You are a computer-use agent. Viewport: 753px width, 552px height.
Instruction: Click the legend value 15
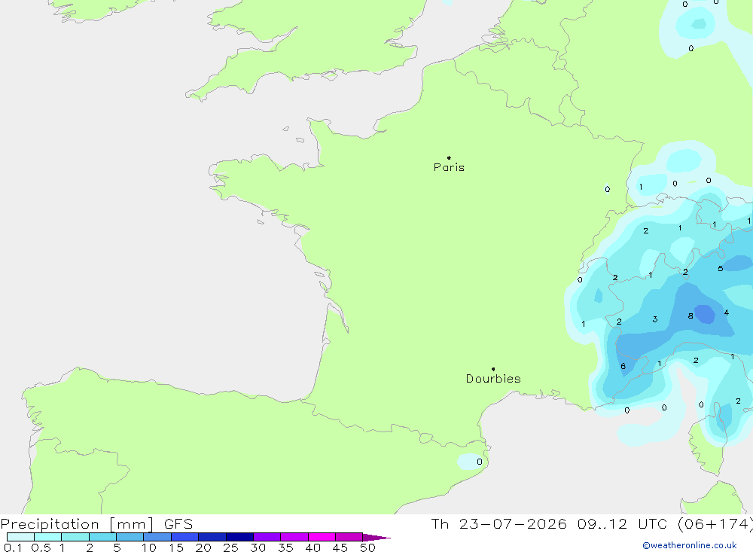pos(176,547)
